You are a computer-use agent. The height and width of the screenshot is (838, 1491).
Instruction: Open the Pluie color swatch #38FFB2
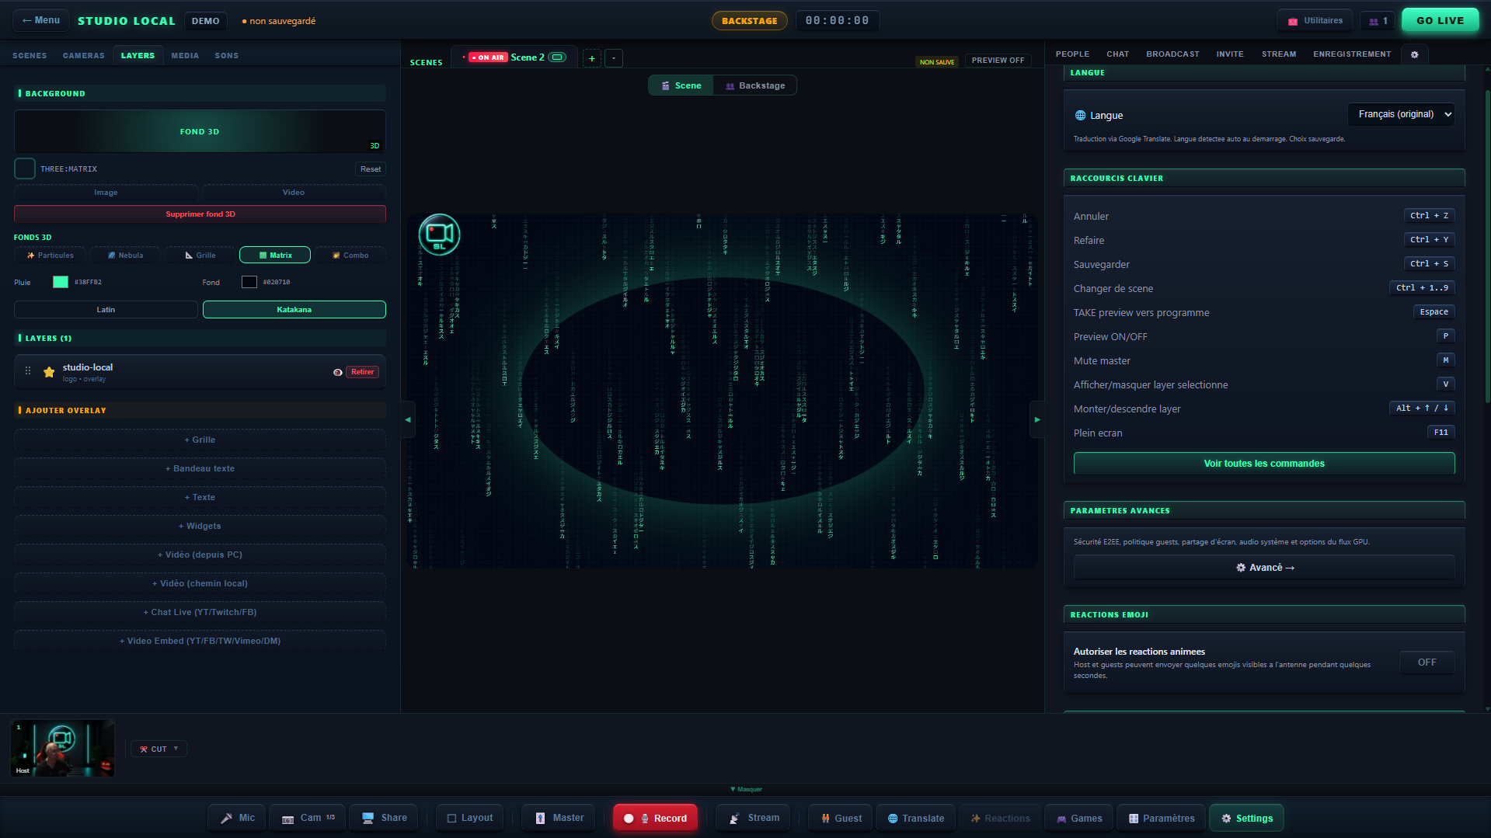pos(61,282)
